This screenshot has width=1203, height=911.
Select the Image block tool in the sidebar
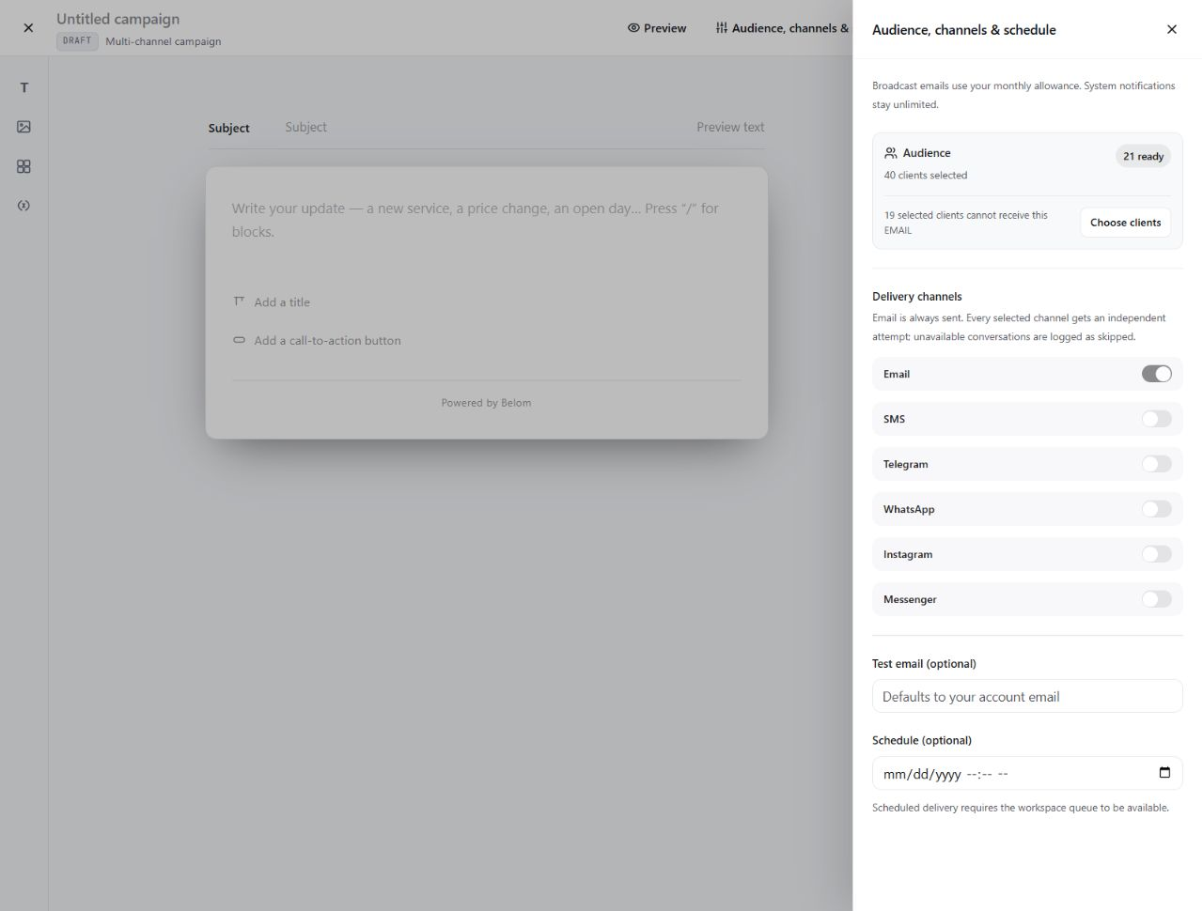tap(24, 127)
